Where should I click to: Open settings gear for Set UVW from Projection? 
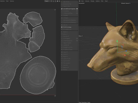pos(77,9)
